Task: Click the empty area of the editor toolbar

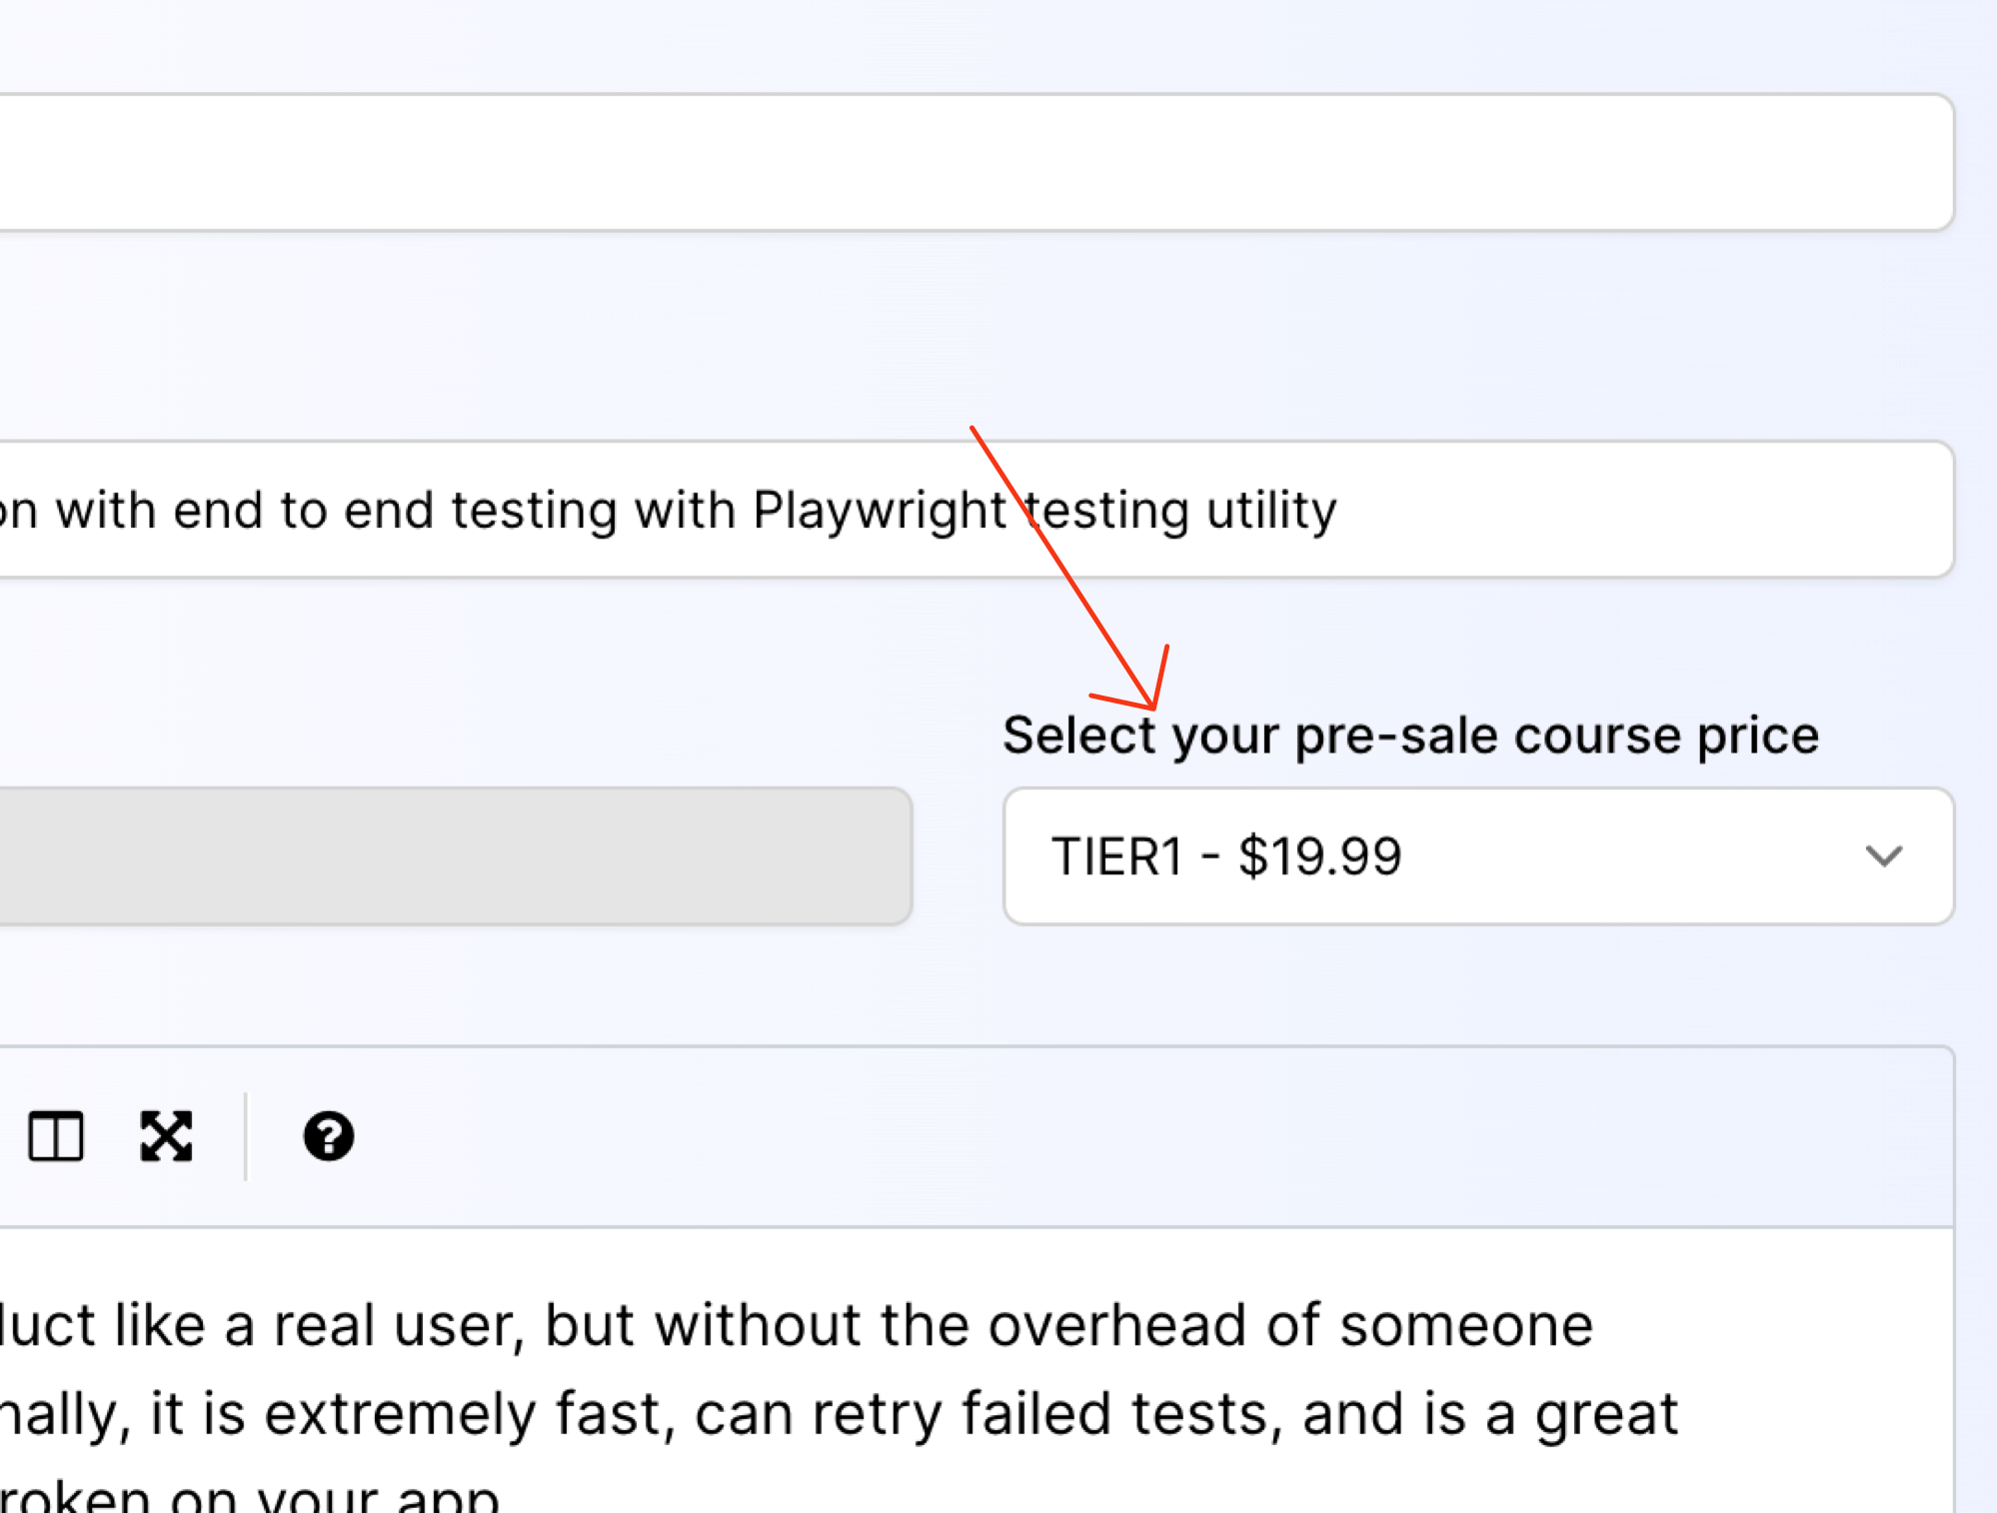Action: pyautogui.click(x=1099, y=1136)
